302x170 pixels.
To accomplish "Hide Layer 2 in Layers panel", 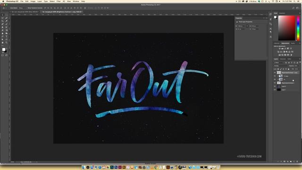I will tap(275, 86).
